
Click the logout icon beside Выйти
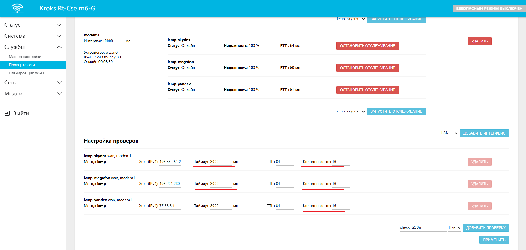[7, 113]
